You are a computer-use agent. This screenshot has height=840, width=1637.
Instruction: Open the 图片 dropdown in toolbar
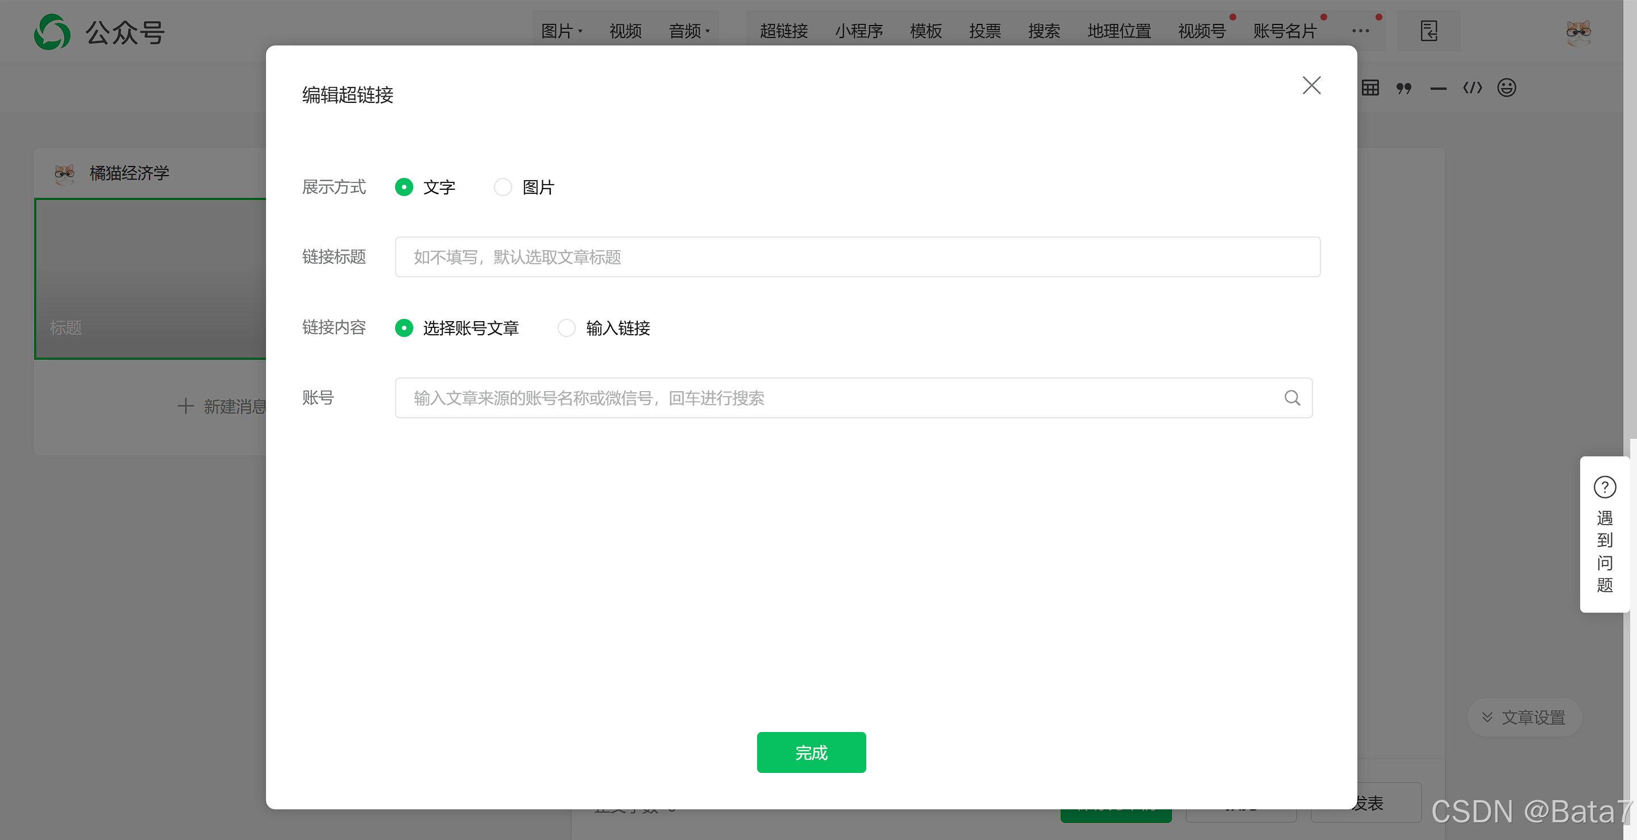click(x=562, y=31)
